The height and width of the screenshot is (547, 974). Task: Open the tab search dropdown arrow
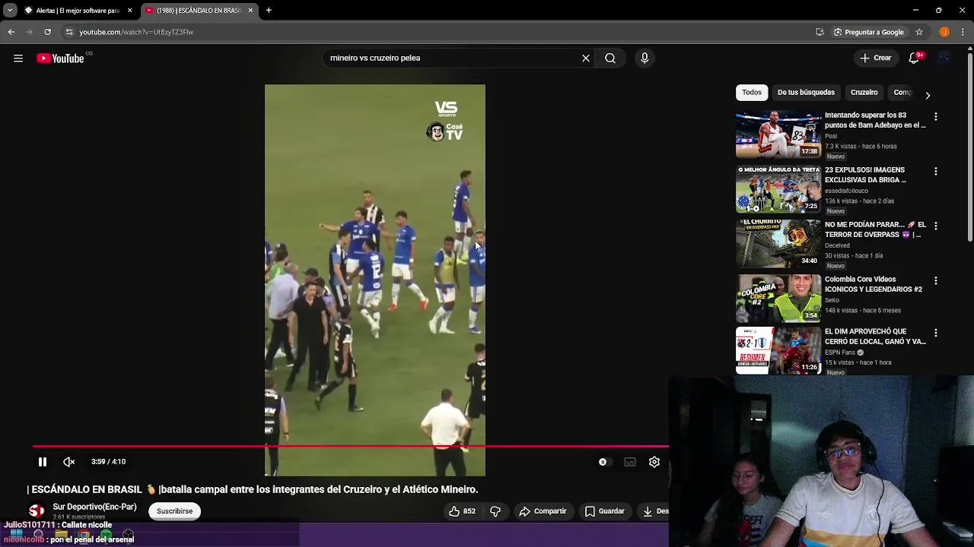tap(10, 11)
